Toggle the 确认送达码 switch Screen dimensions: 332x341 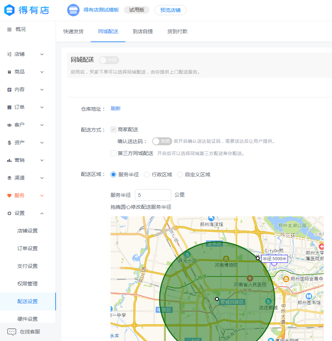click(162, 141)
